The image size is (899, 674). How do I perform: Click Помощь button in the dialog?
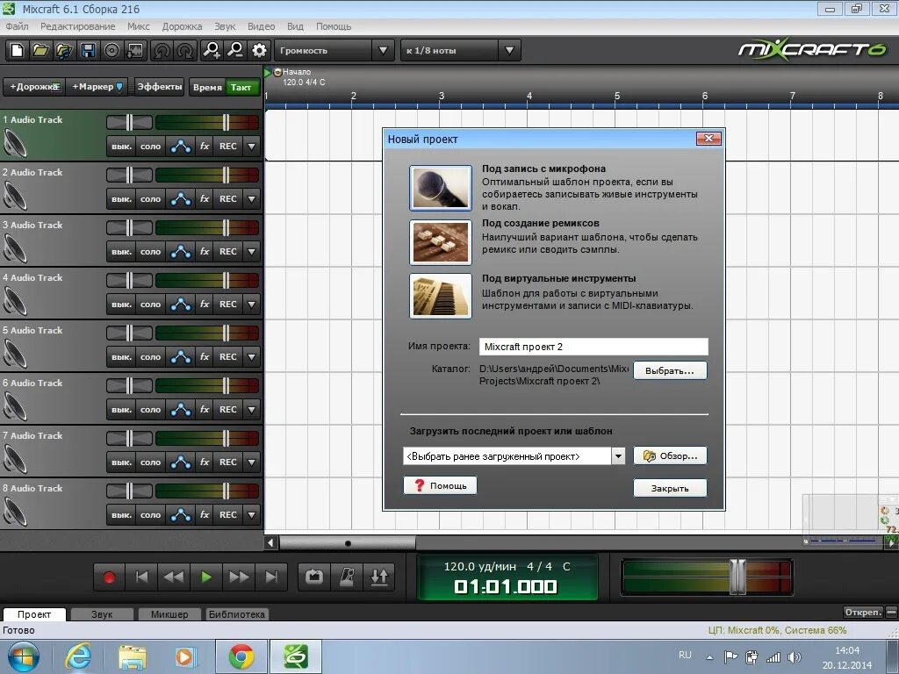pyautogui.click(x=440, y=485)
